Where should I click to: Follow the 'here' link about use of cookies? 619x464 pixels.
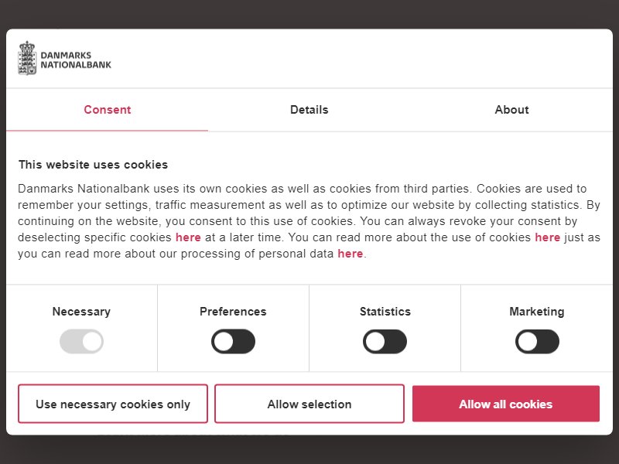547,237
